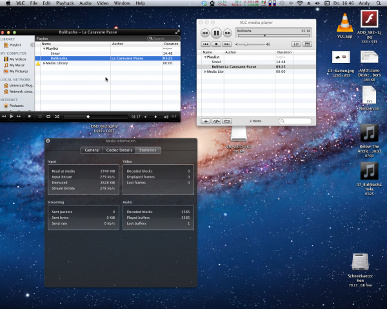This screenshot has width=387, height=309.
Task: Seek on the dark window's playback position slider
Action: (95, 117)
